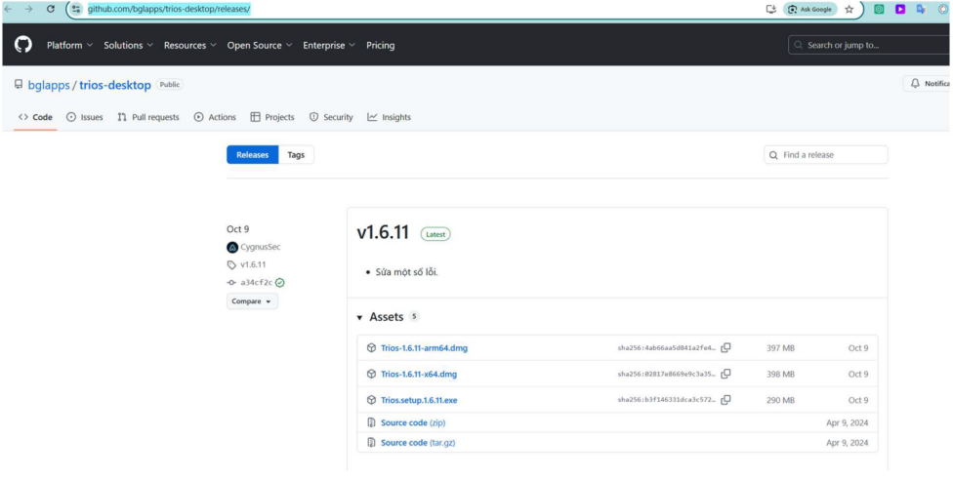This screenshot has height=479, width=953.
Task: Switch to the Tags tab
Action: tap(296, 155)
